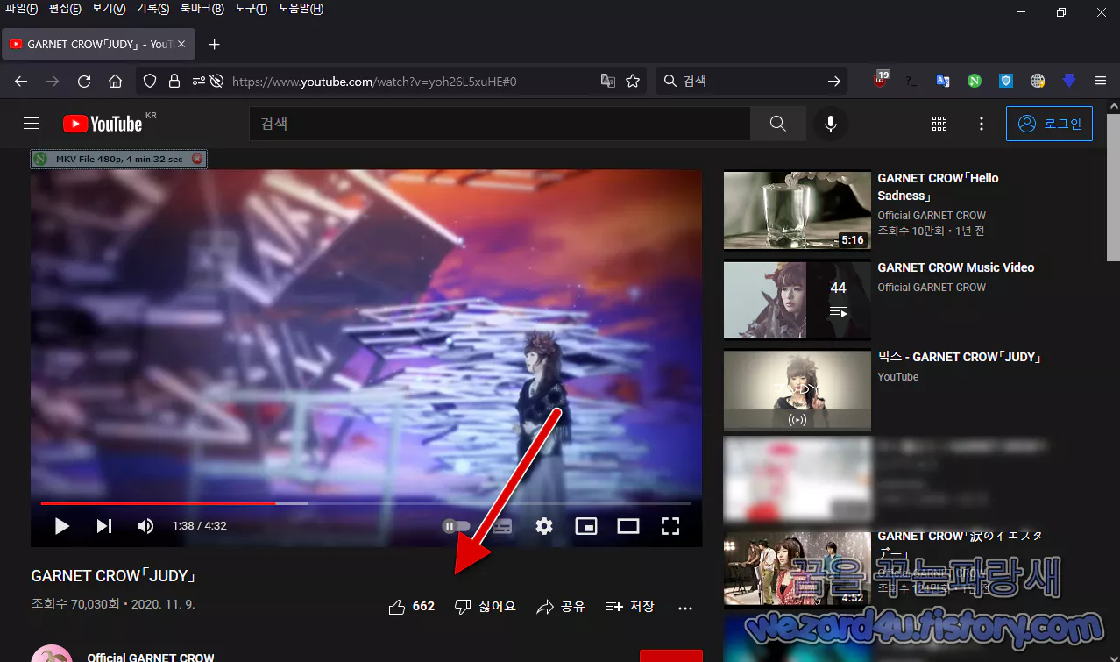
Task: Mute the video volume
Action: pos(145,525)
